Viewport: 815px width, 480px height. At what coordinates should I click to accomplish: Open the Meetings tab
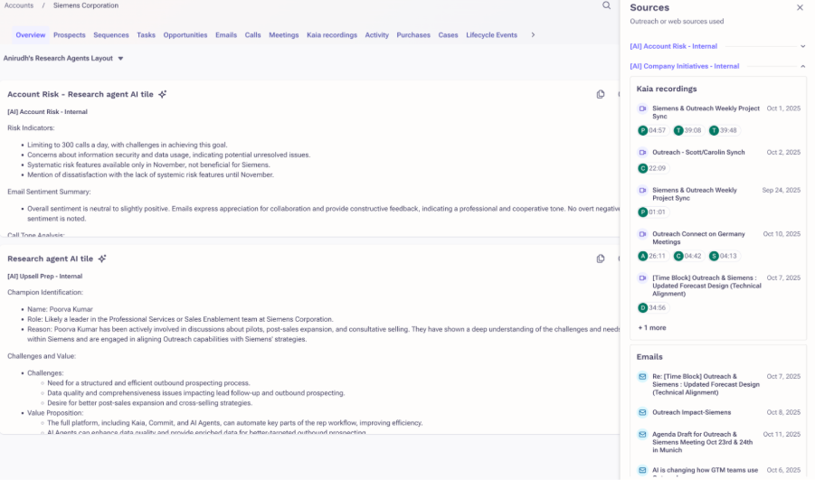click(284, 35)
